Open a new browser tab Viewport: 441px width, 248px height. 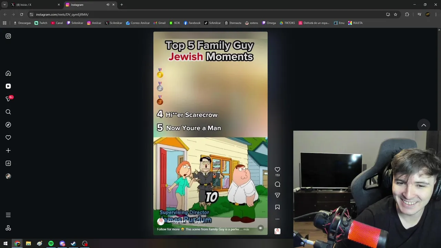[122, 5]
